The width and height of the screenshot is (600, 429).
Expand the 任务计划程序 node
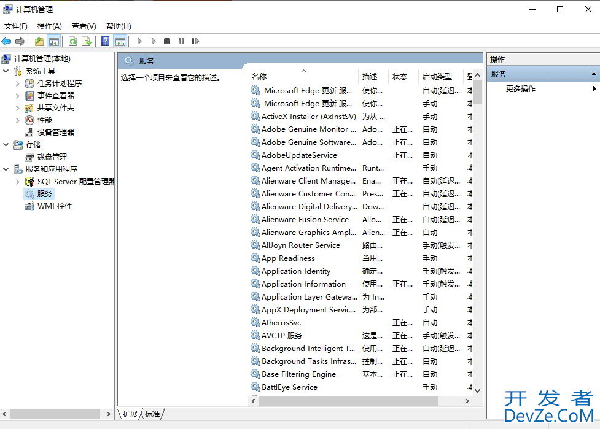click(17, 83)
